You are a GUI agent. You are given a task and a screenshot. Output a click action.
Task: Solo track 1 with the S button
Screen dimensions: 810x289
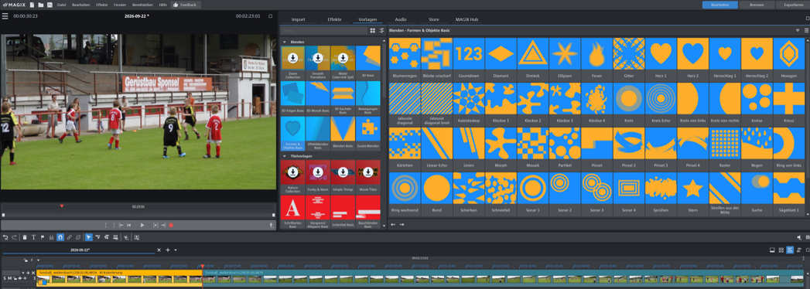pos(5,278)
